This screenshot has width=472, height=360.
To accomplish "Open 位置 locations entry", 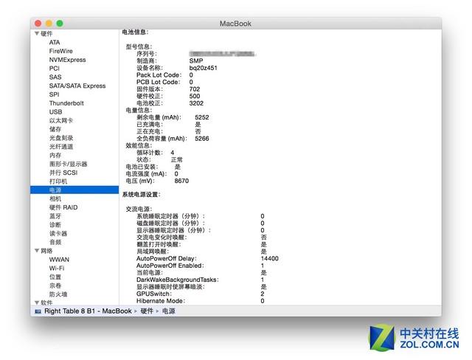I will tap(55, 277).
